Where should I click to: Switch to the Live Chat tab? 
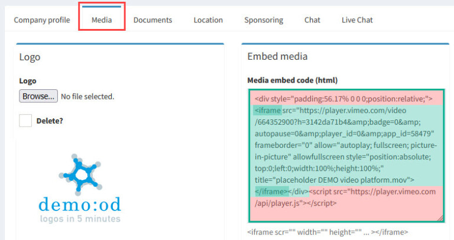click(357, 20)
